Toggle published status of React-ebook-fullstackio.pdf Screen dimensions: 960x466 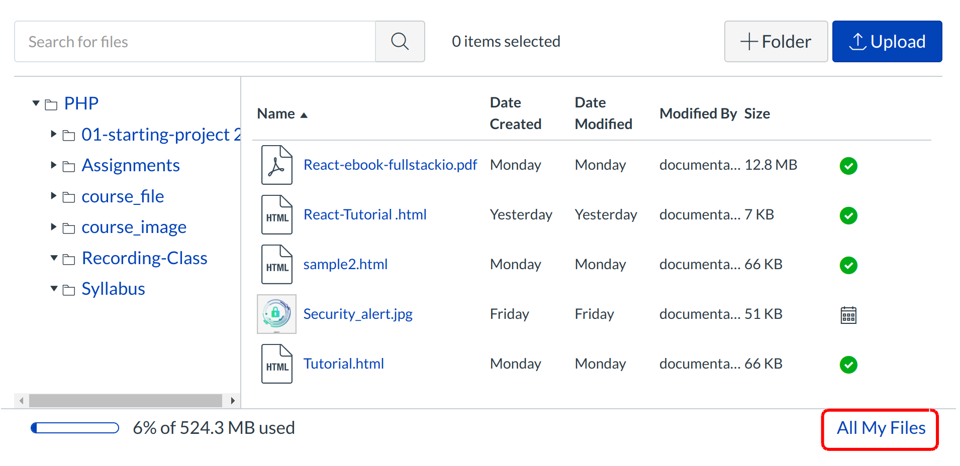point(848,166)
